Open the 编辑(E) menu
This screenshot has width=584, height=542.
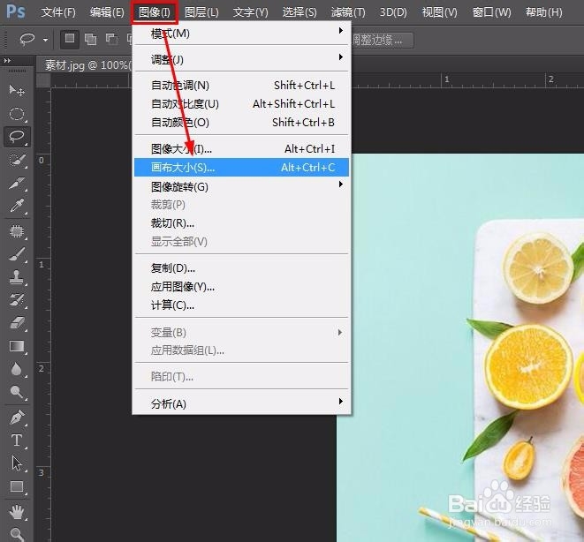click(x=107, y=12)
